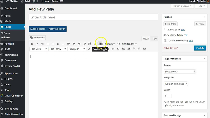210x118 pixels.
Task: Open the Font Sizes dropdown
Action: 38,49
